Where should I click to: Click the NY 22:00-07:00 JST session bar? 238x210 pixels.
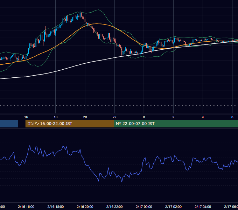click(176, 124)
